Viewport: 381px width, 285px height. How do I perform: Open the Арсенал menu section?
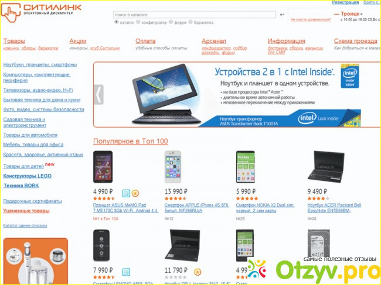coord(214,41)
